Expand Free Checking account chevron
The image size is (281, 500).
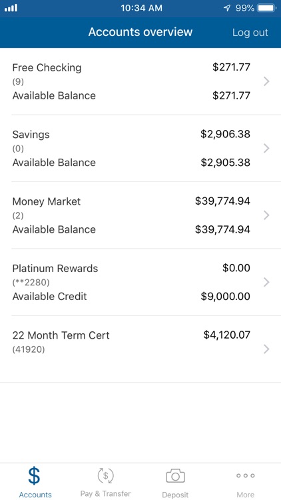point(266,81)
